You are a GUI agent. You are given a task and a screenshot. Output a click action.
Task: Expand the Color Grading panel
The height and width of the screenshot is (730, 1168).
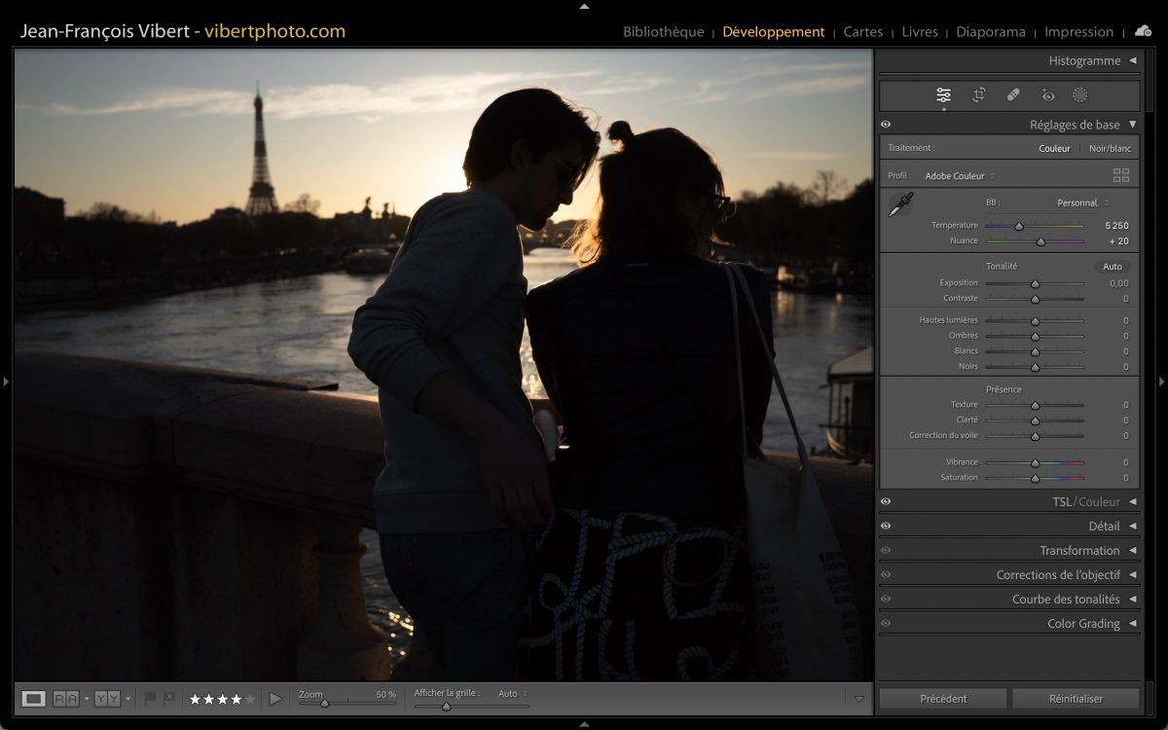tap(1132, 624)
